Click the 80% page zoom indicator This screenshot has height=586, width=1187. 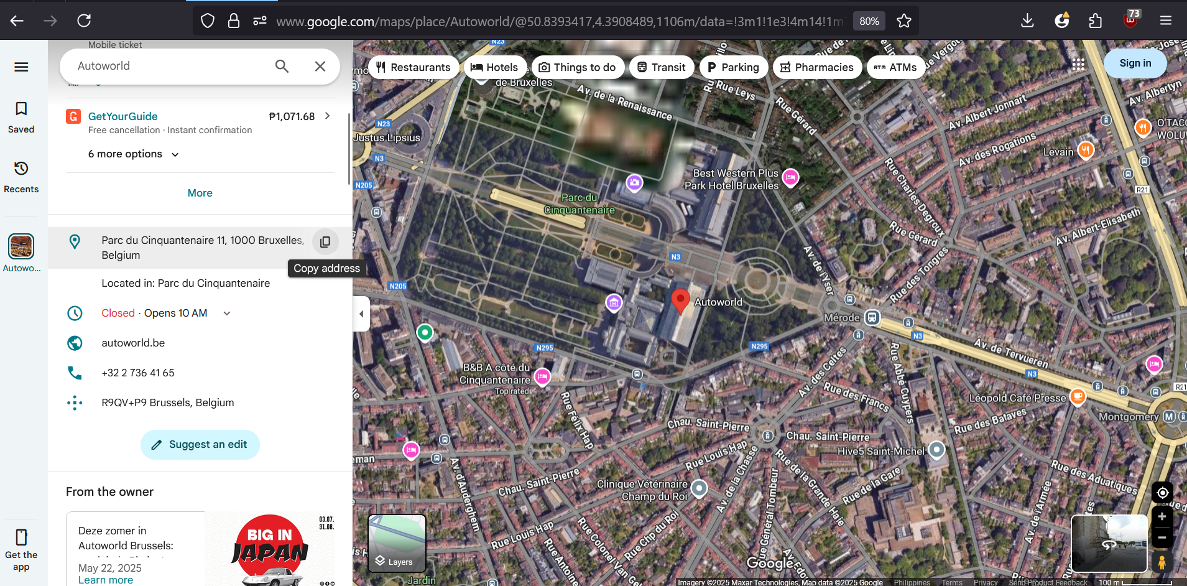869,21
